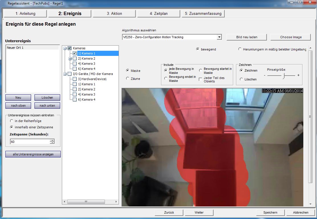Check 1) Kamera 1 checkbox under I/O Geräte

point(75,84)
